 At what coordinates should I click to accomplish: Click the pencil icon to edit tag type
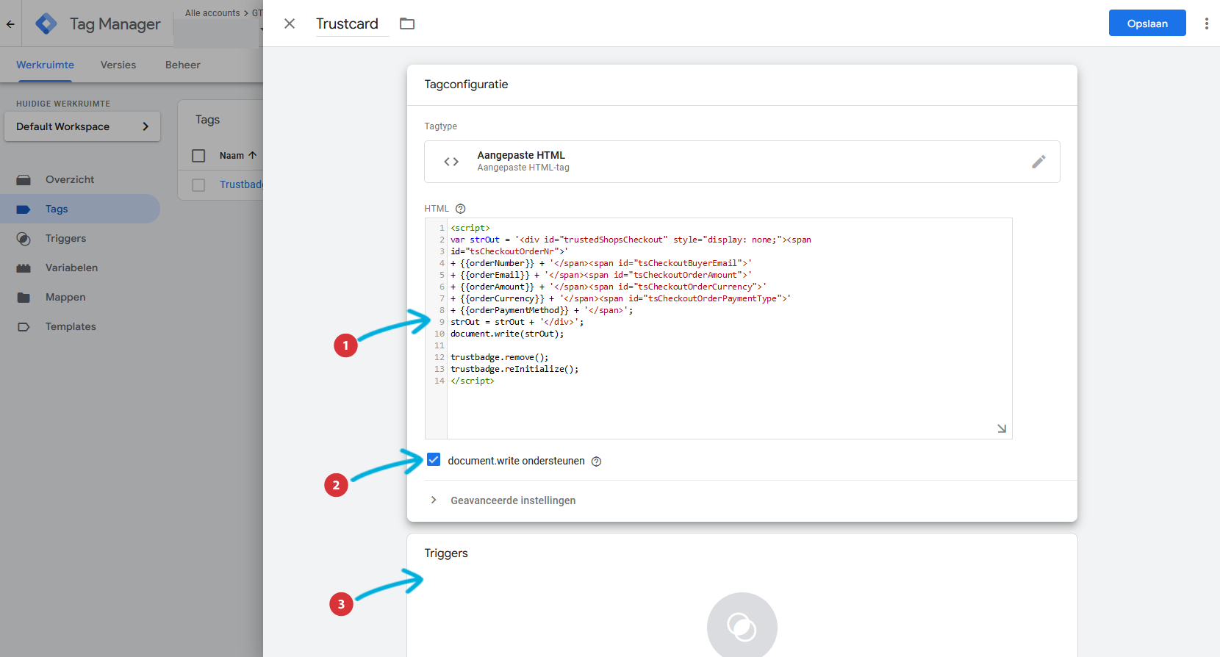[x=1038, y=162]
